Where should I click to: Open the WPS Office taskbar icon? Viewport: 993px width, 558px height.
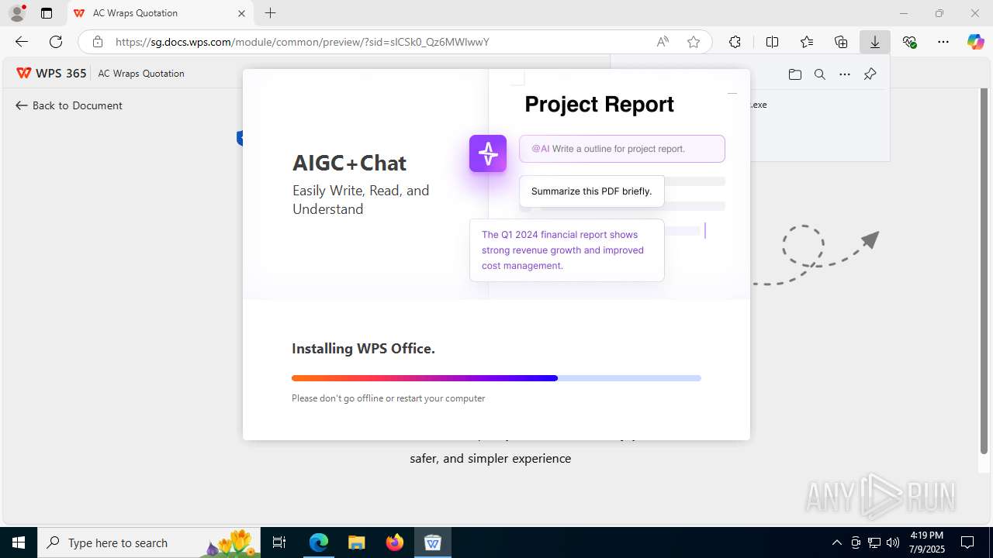click(433, 542)
